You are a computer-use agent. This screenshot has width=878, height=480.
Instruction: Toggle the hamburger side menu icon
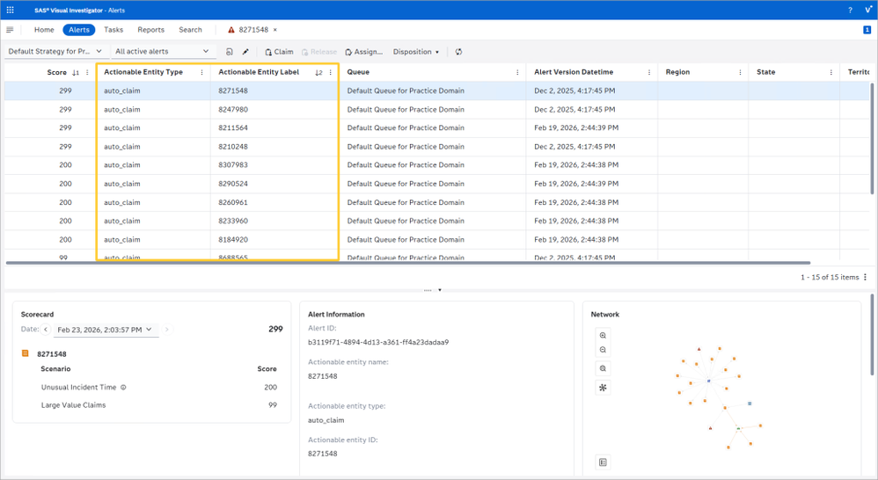[10, 30]
